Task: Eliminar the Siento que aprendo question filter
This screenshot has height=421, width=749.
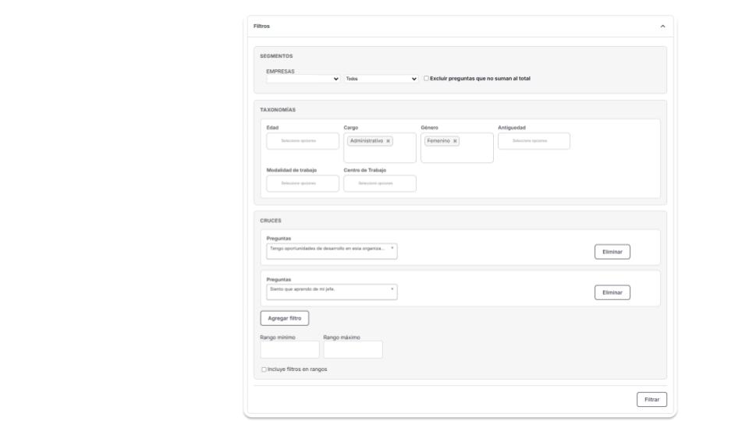Action: 612,292
